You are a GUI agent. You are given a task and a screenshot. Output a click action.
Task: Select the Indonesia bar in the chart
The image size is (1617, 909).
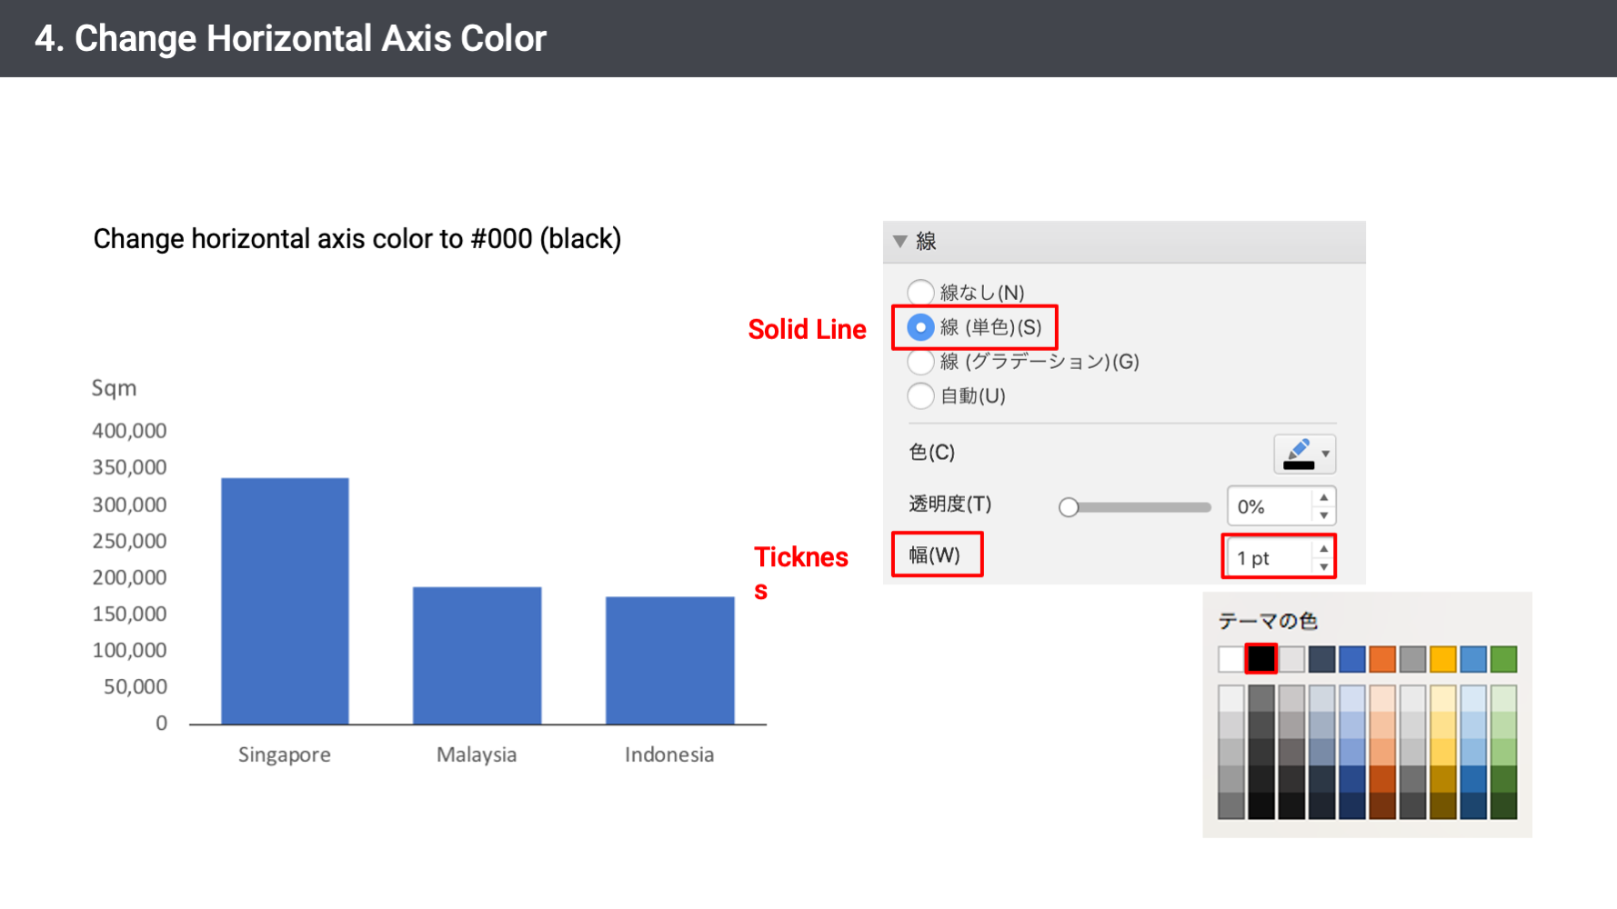click(x=669, y=660)
